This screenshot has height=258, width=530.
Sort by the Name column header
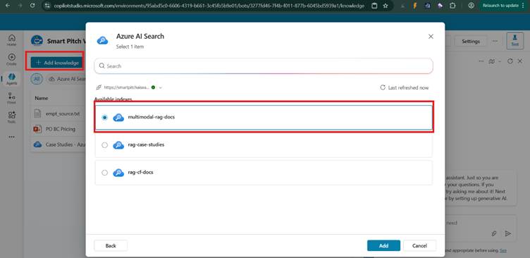point(42,99)
